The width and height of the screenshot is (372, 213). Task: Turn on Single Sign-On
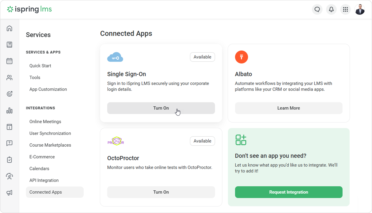(161, 108)
